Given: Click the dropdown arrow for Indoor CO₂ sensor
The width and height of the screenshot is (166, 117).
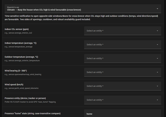Looking at the screenshot, I should coord(157,31).
